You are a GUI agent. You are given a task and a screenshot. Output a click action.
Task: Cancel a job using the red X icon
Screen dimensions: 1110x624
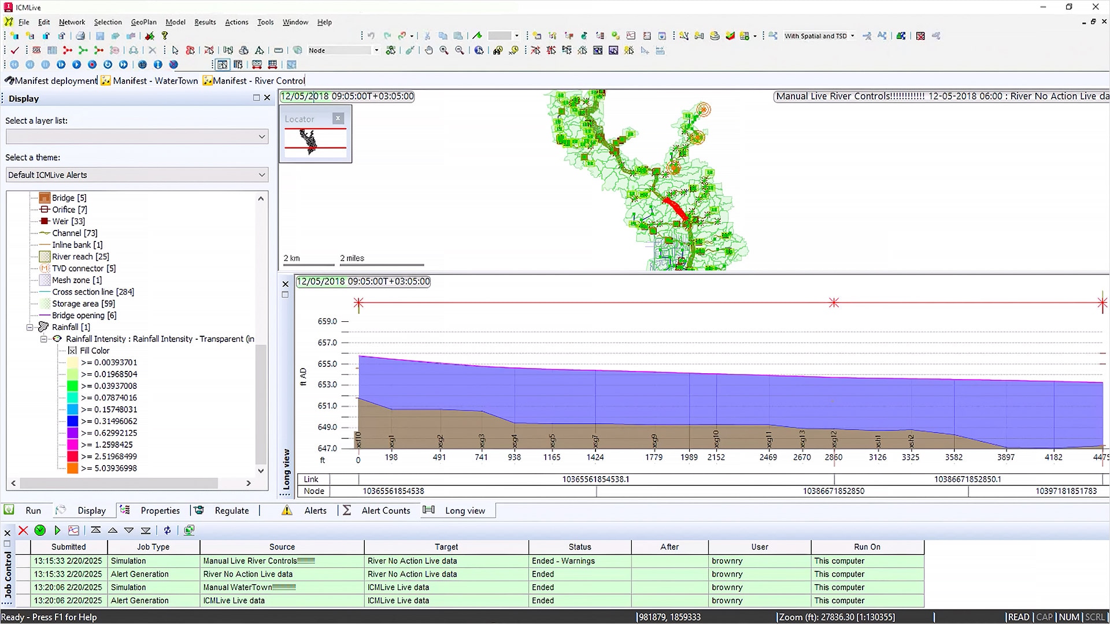pos(23,530)
